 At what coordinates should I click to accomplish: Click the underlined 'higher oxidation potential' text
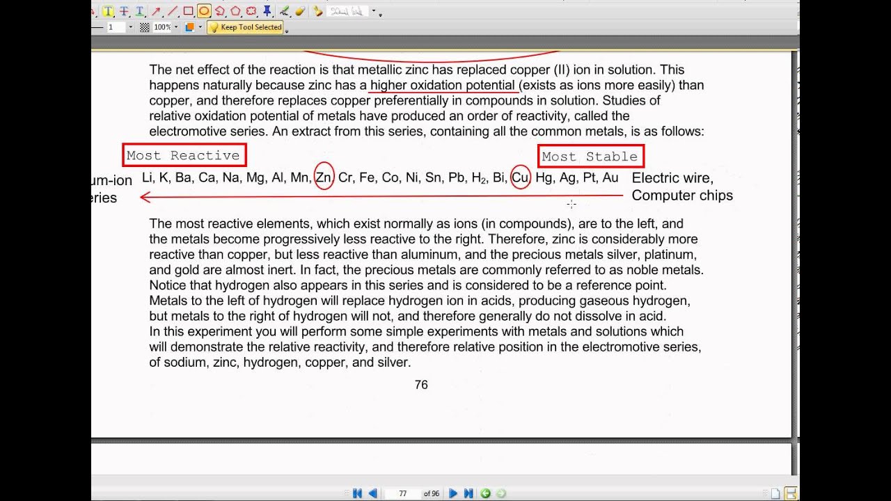point(443,86)
